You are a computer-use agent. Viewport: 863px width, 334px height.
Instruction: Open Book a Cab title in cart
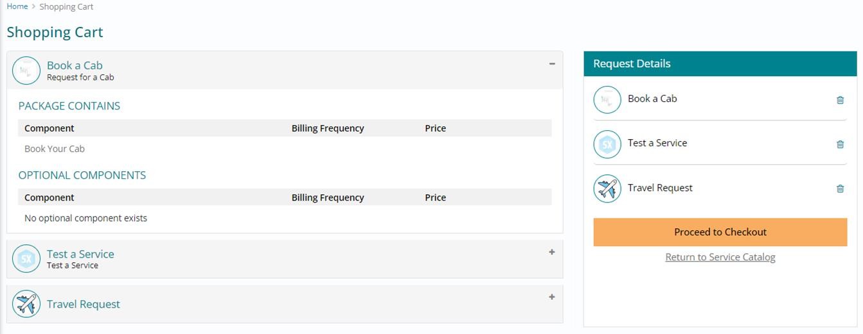point(75,65)
